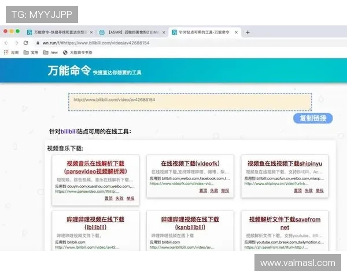Close the first 万能命令 tab
Image resolution: width=347 pixels, height=277 pixels.
[91, 32]
